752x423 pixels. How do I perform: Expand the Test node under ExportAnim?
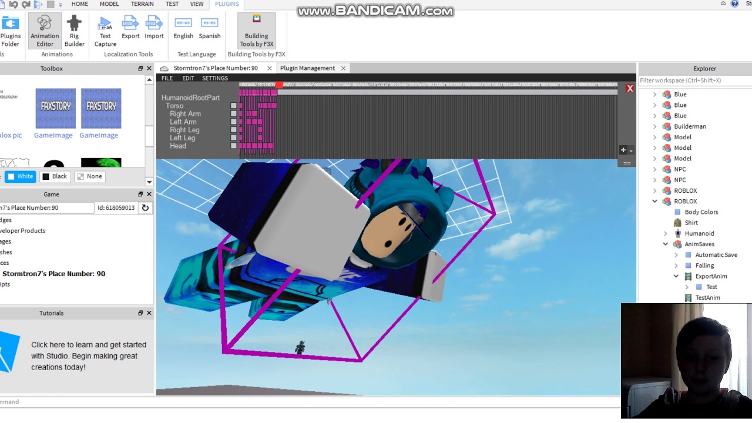tap(686, 287)
